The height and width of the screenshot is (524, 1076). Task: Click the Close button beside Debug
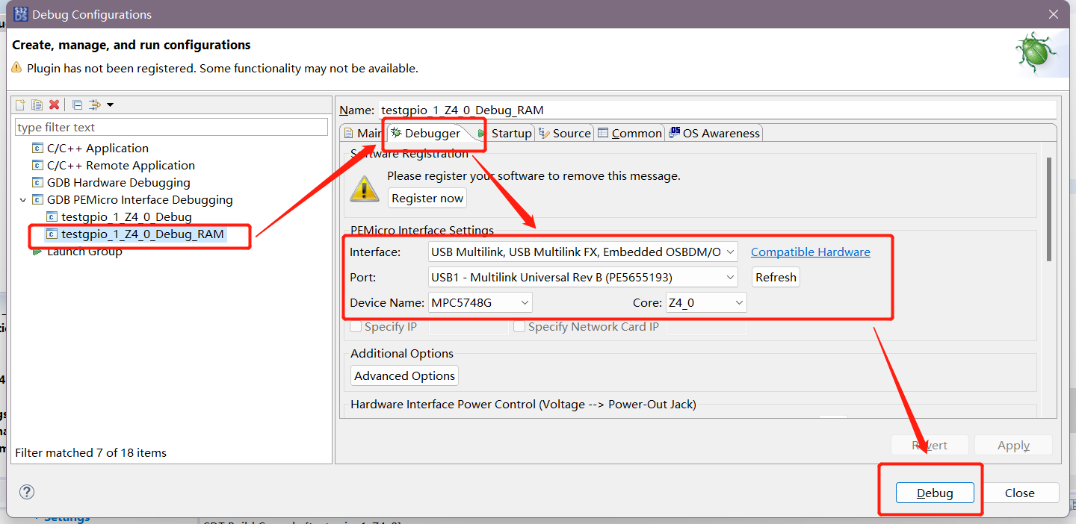coord(1019,493)
